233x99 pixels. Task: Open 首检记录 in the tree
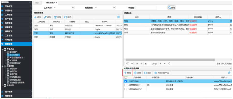pos(13,69)
